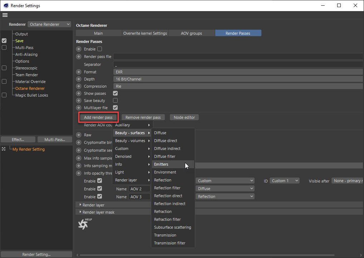This screenshot has height=258, width=364.
Task: Tick the Render Passes Enable checkbox
Action: (100, 49)
